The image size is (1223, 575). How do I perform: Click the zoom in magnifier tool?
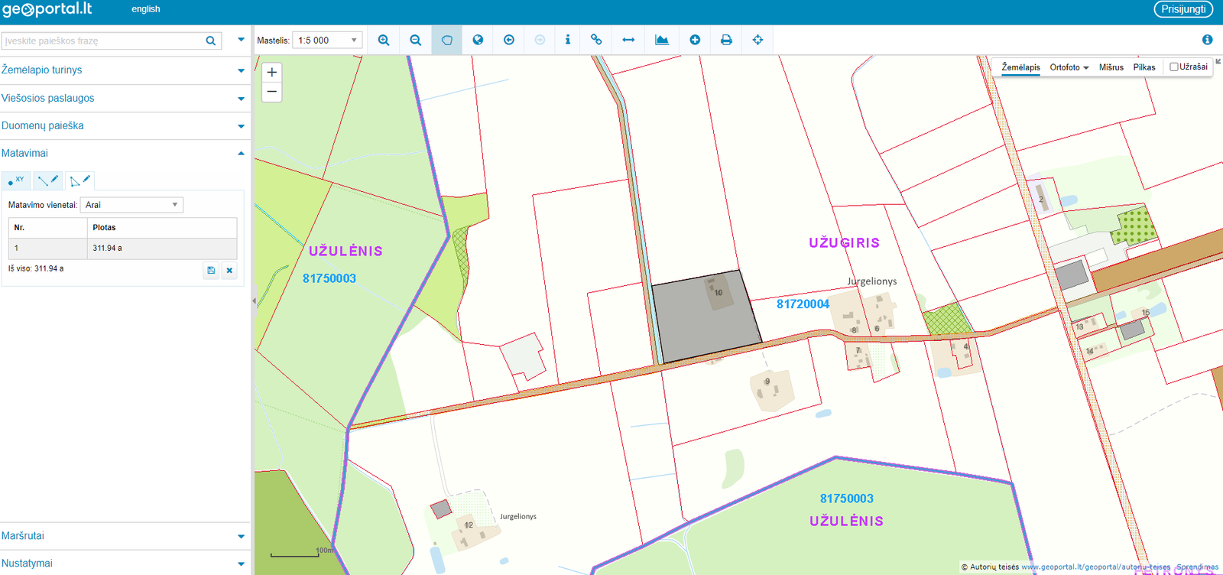(x=384, y=40)
